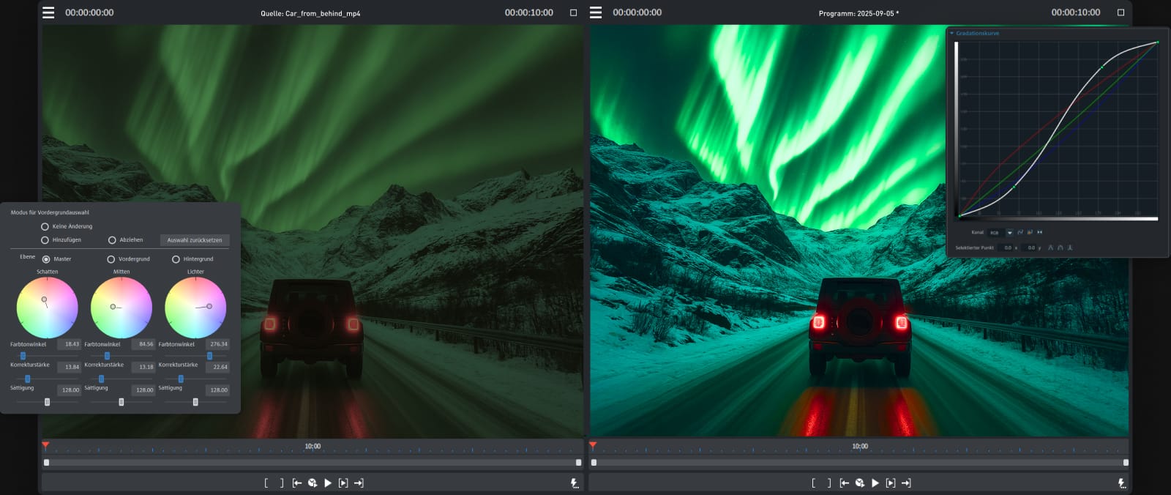
Task: Collapse the Gradationskurve panel
Action: [951, 34]
